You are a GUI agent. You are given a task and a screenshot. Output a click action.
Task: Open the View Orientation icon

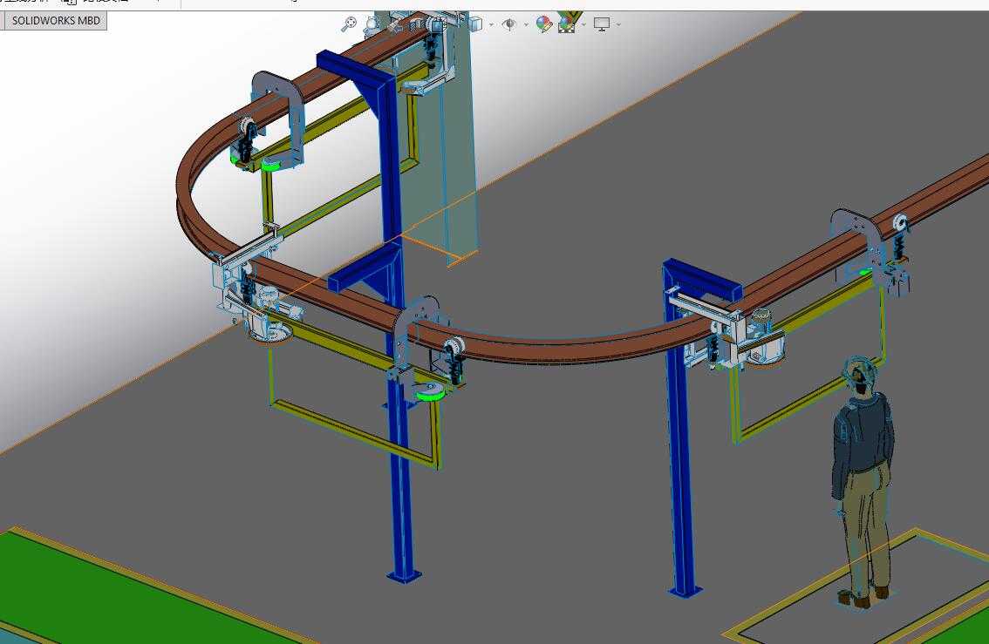[437, 24]
